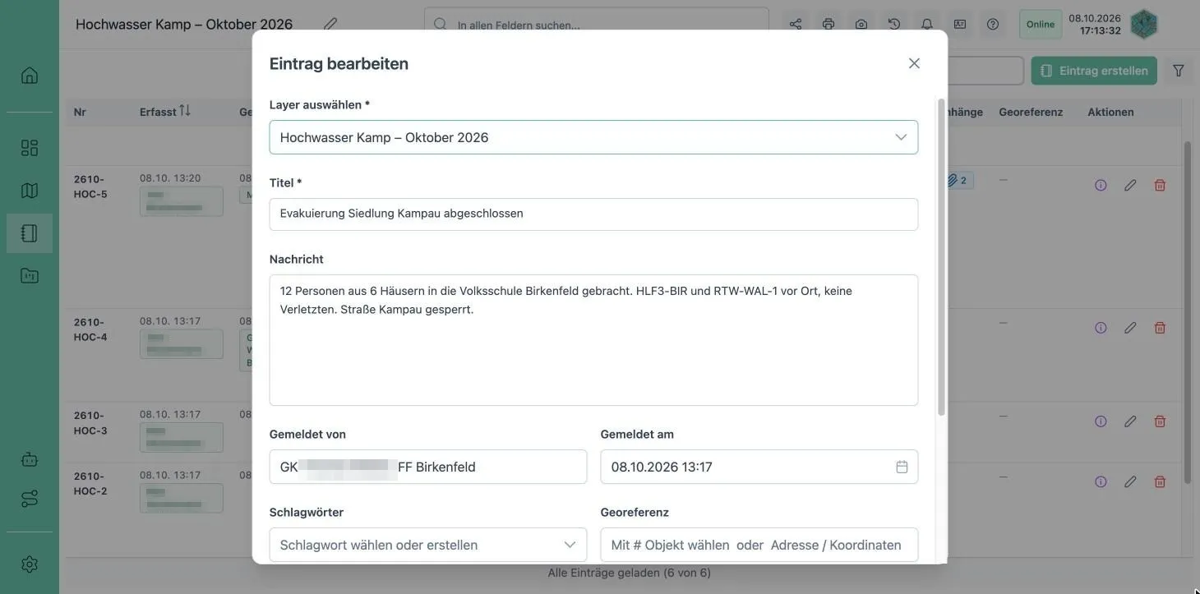
Task: Click the print icon in top bar
Action: 828,24
